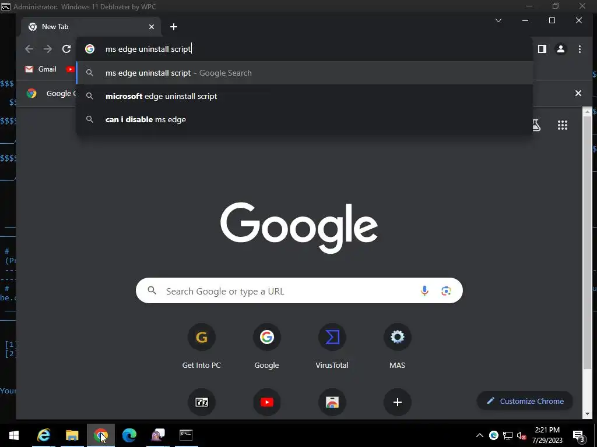Open the Gmail bookmark
This screenshot has height=447, width=597.
[40, 69]
